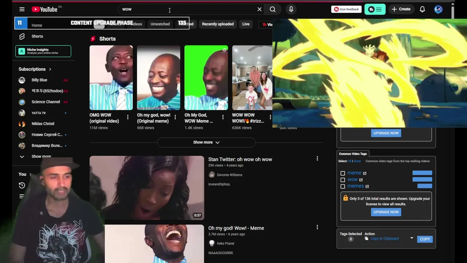The image size is (467, 263).
Task: Select the Live filter chip
Action: 246,24
